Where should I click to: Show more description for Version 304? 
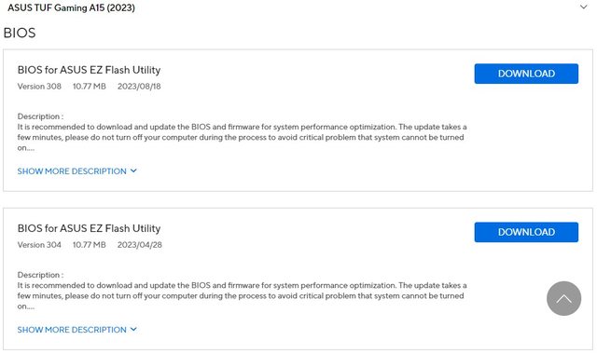click(x=72, y=330)
